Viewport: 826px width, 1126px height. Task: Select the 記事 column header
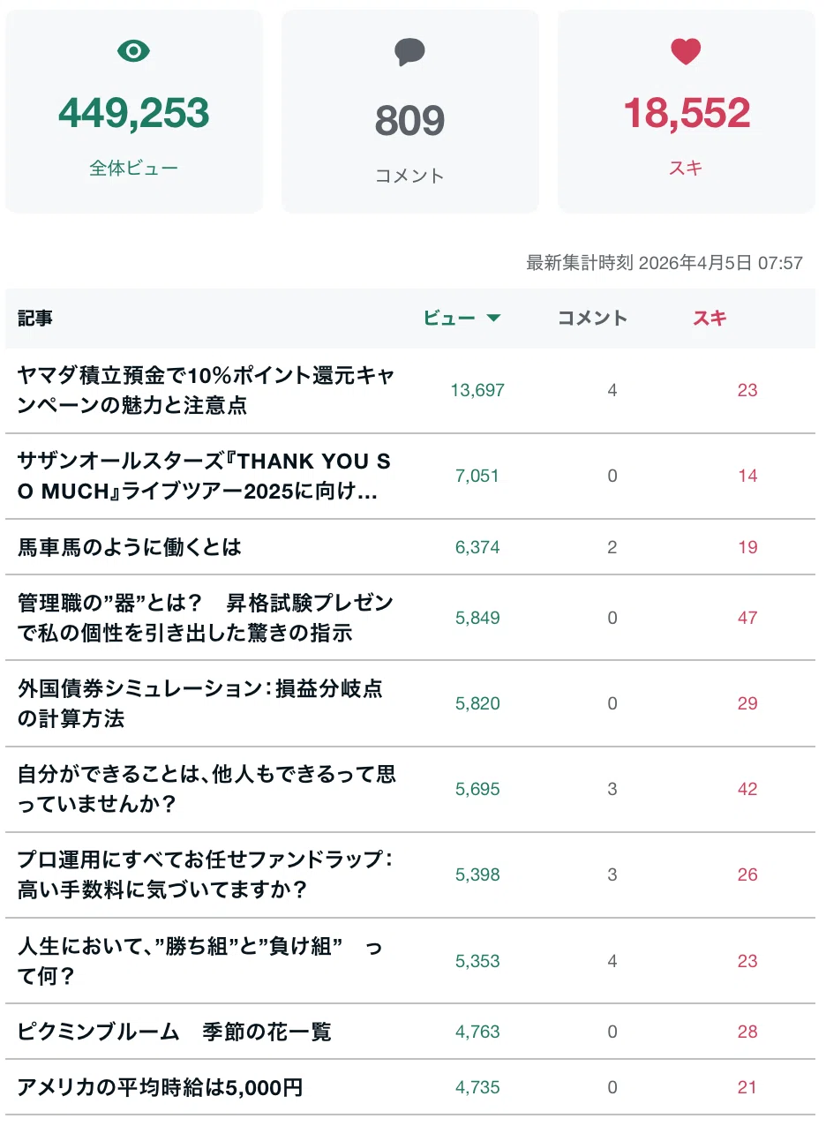coord(35,319)
